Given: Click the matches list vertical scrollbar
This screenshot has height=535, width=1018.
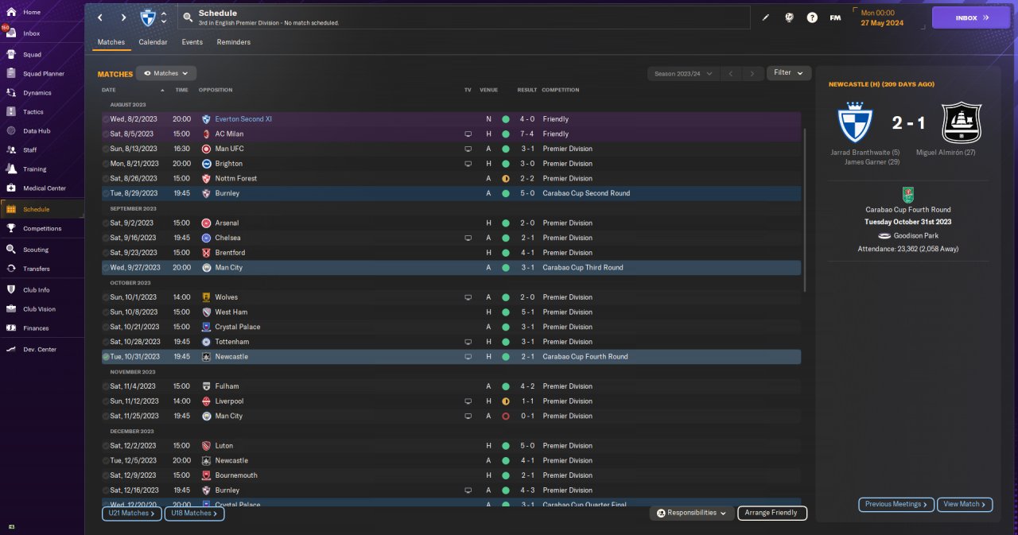Looking at the screenshot, I should (x=806, y=211).
